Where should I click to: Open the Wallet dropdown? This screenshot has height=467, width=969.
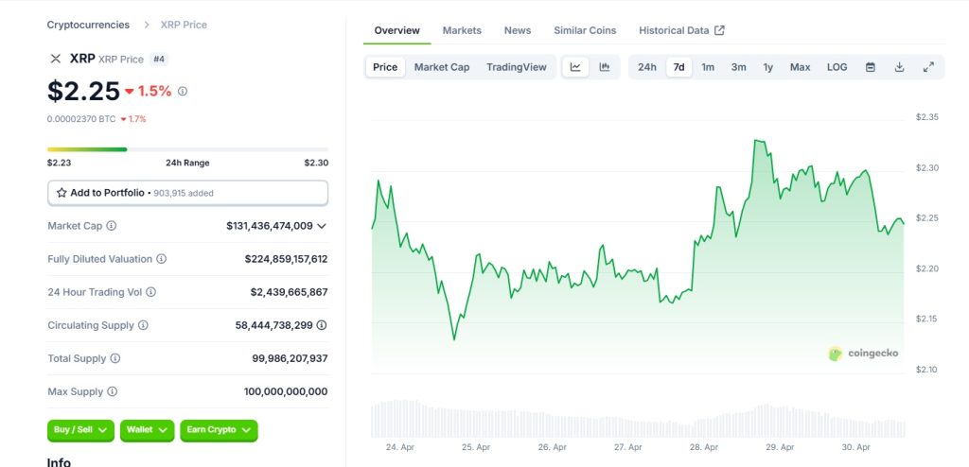[x=147, y=430]
